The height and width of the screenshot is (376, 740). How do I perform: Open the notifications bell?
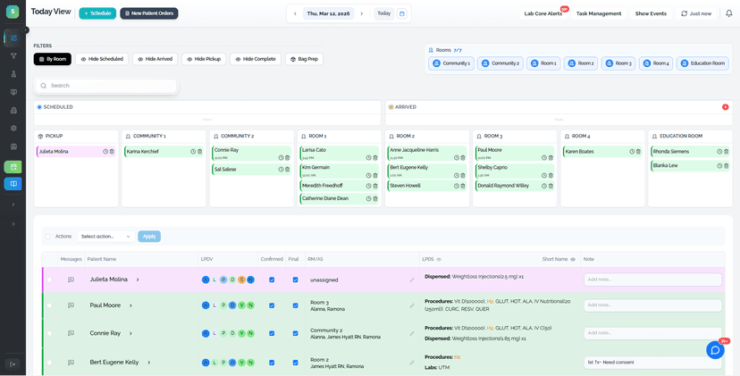click(728, 13)
